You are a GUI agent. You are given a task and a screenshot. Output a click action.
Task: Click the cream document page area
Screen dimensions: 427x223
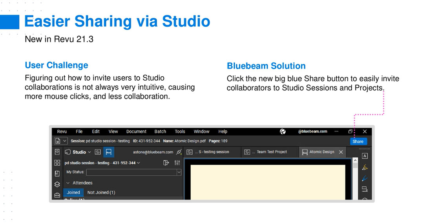coord(268,182)
